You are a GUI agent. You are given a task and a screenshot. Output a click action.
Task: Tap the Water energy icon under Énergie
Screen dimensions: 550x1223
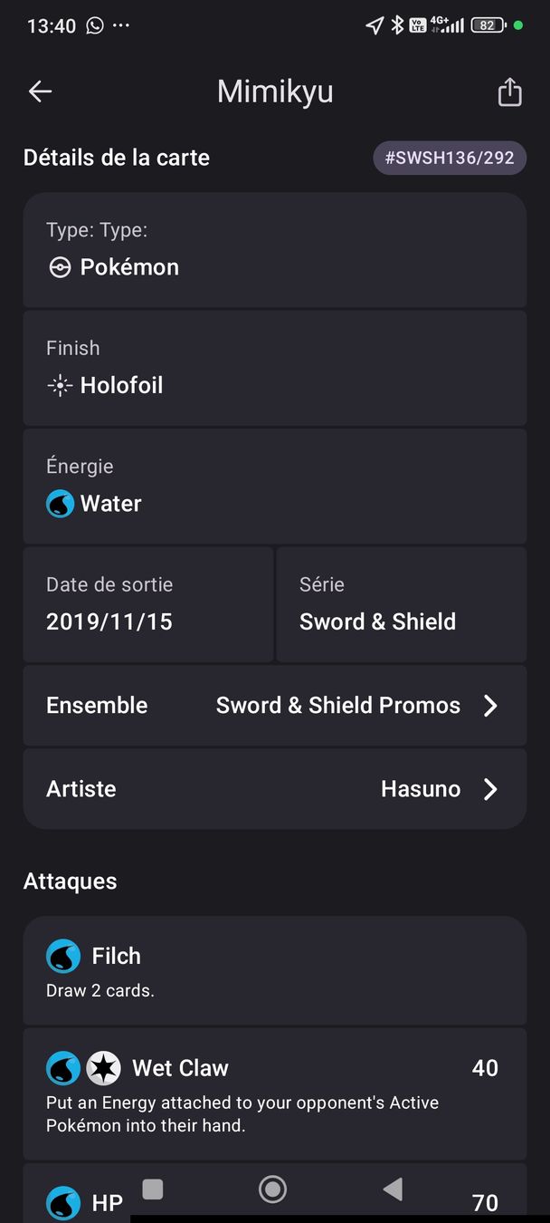coord(61,503)
